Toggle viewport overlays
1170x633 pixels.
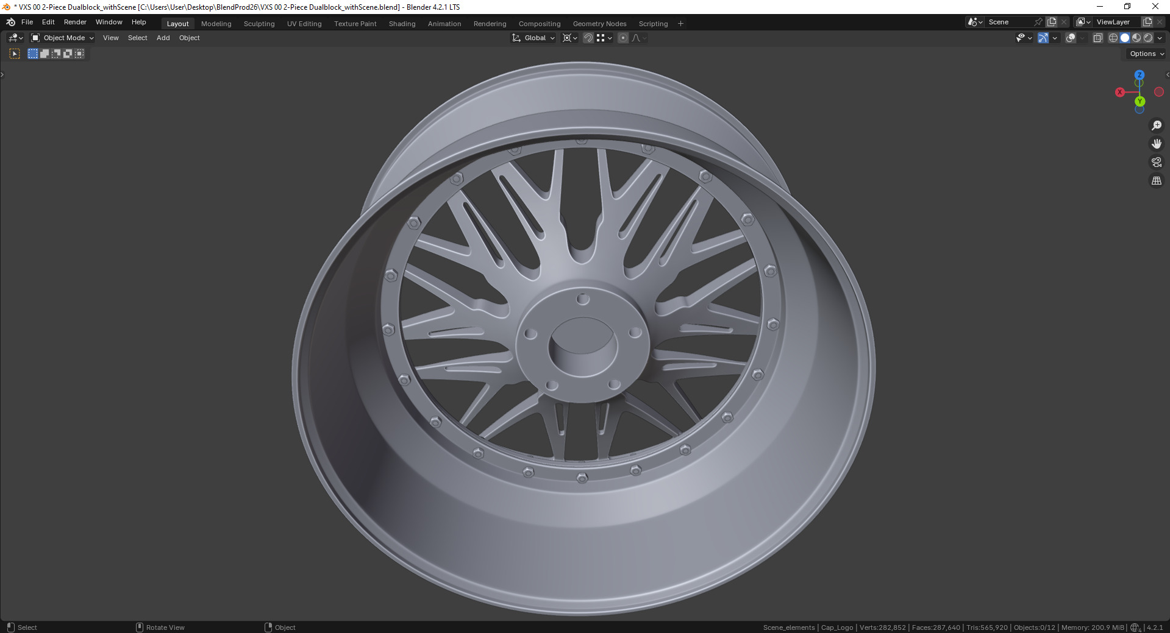1071,38
